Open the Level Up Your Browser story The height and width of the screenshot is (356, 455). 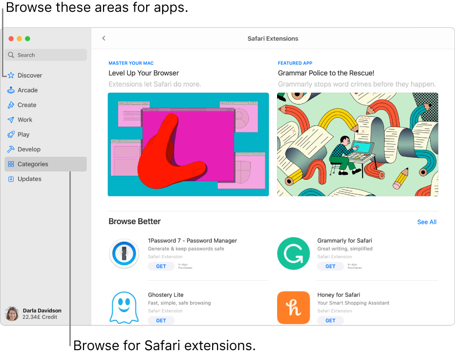188,144
